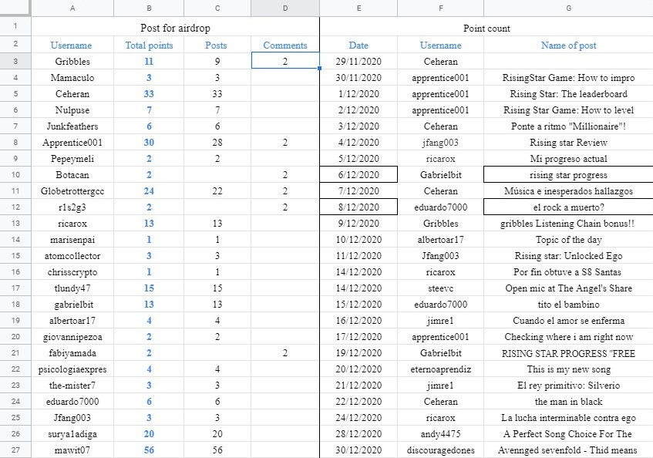Select the 'the-mister7' username cell
The image size is (653, 458).
[x=72, y=386]
